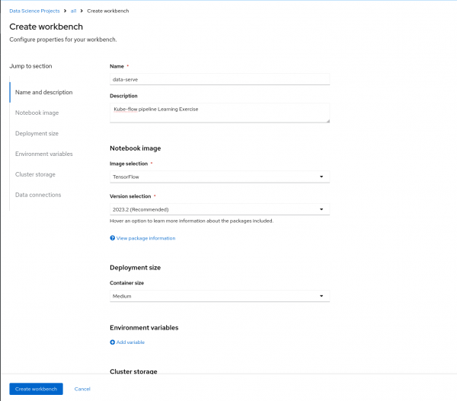
Task: Click the Add variable link
Action: [x=130, y=342]
